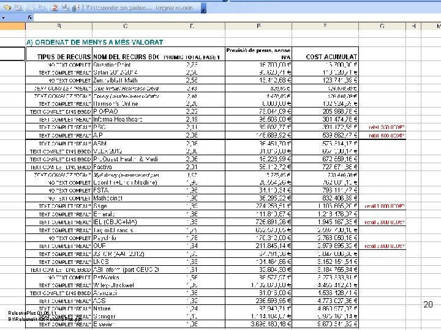Click the 'COST ACUMULAT' header cell
The image size is (441, 330).
click(325, 54)
